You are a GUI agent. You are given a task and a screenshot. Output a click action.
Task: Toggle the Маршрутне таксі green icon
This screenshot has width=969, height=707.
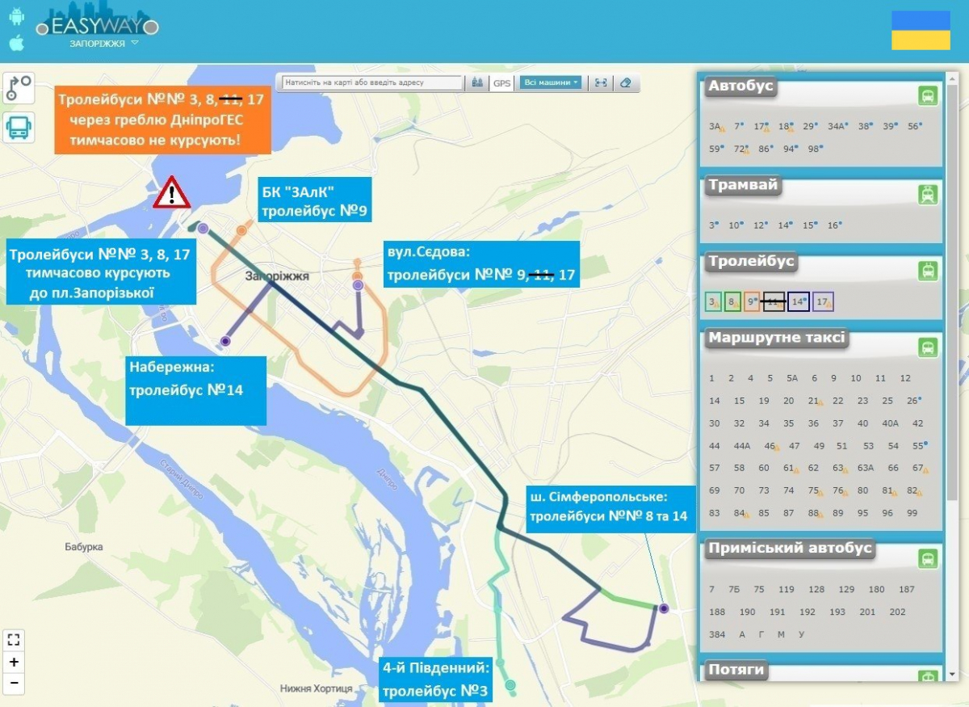(928, 347)
